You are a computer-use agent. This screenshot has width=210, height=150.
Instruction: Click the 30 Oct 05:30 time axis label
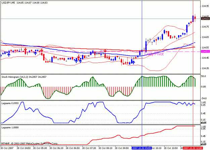pos(40,148)
